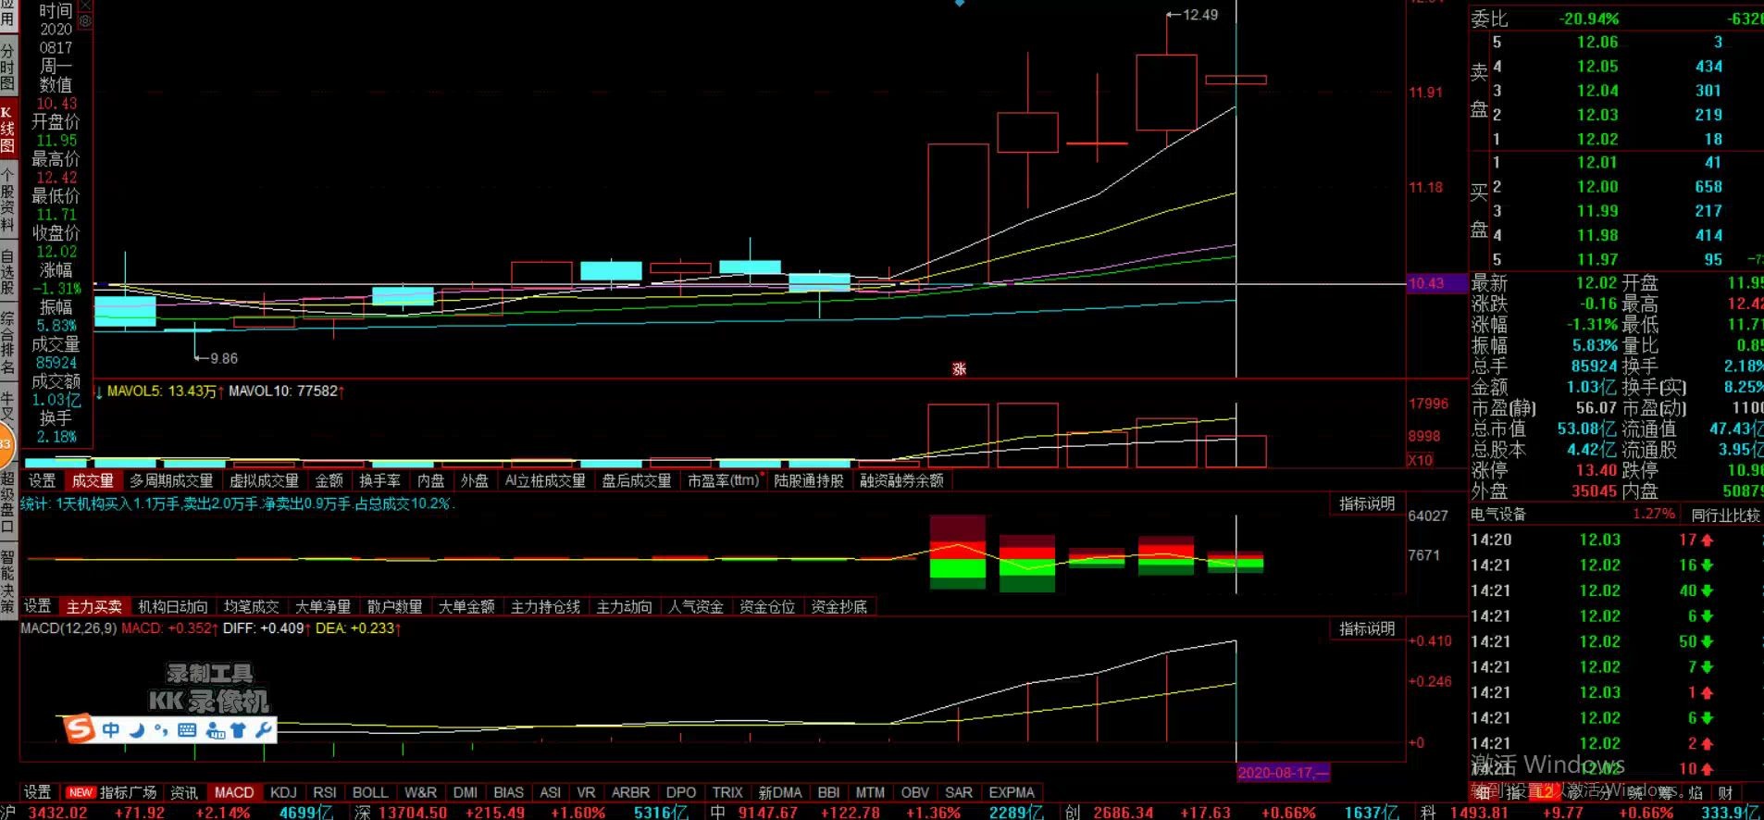Switch to 虚拟成交量 tab
1764x820 pixels.
264,480
